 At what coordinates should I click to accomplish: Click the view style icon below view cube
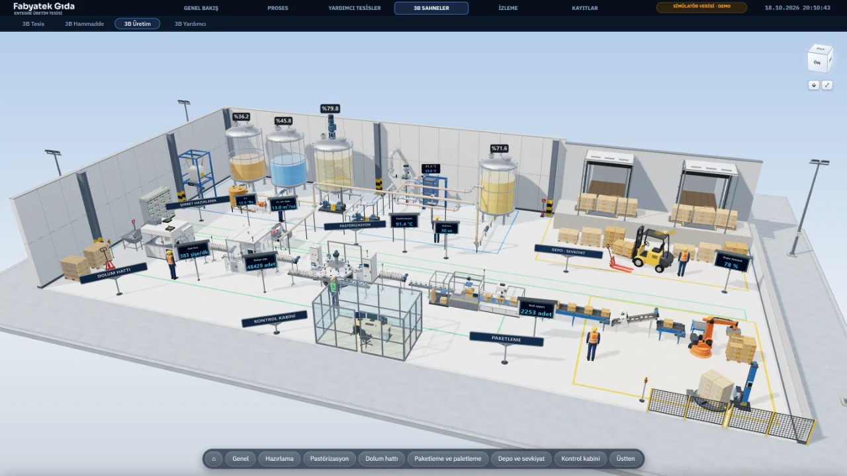[814, 85]
